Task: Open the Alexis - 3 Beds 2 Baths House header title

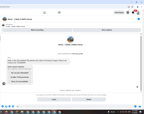Action: pyautogui.click(x=20, y=19)
